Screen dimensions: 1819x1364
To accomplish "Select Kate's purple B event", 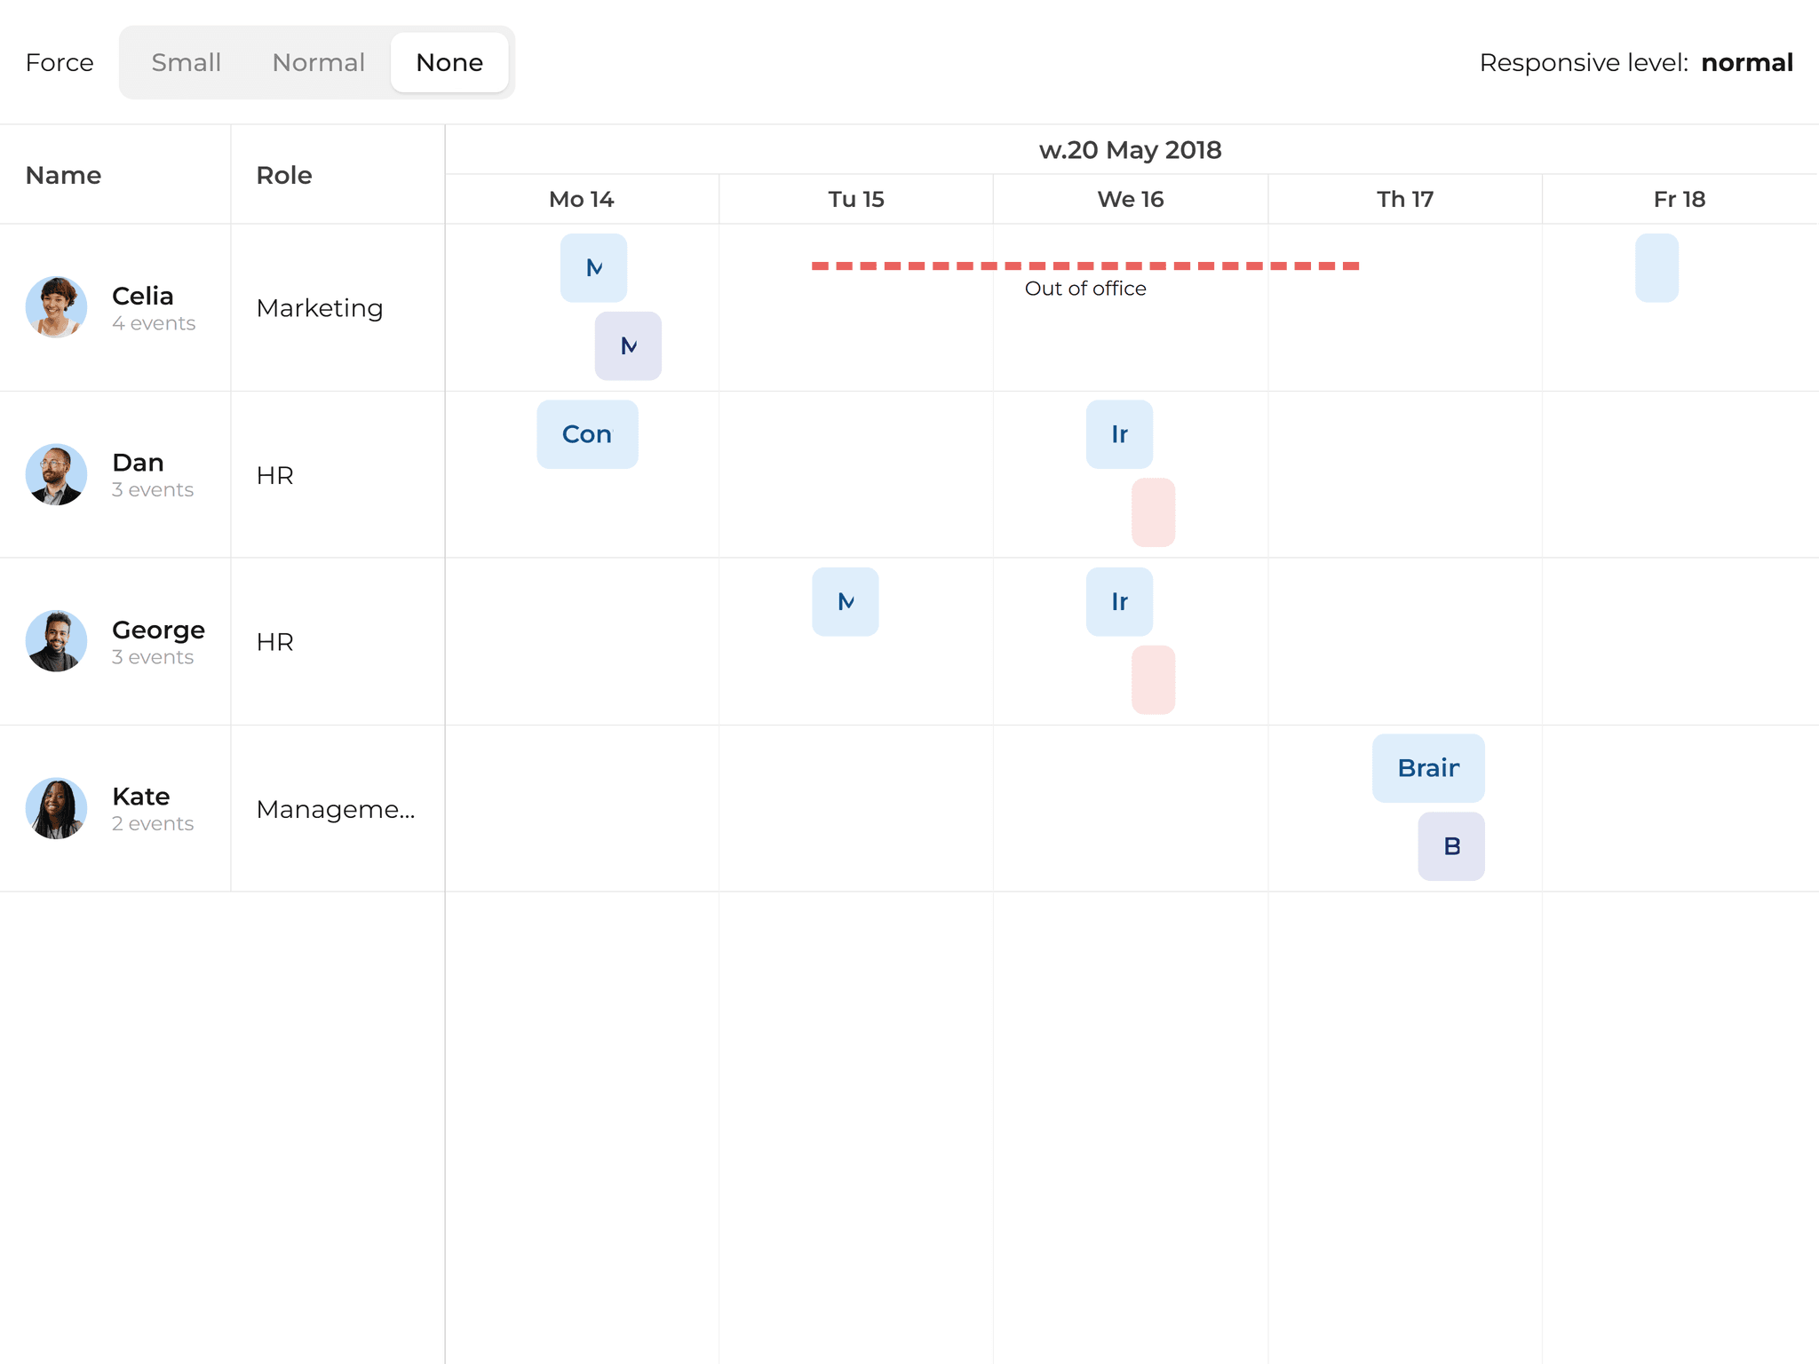I will coord(1450,845).
